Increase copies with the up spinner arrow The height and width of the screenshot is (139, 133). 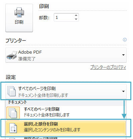point(76,15)
